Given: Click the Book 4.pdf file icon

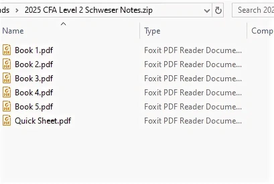Looking at the screenshot, I should tap(7, 92).
